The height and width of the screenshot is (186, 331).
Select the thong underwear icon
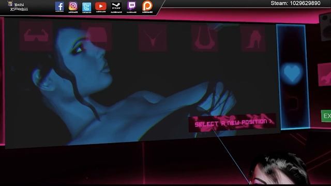[153, 38]
